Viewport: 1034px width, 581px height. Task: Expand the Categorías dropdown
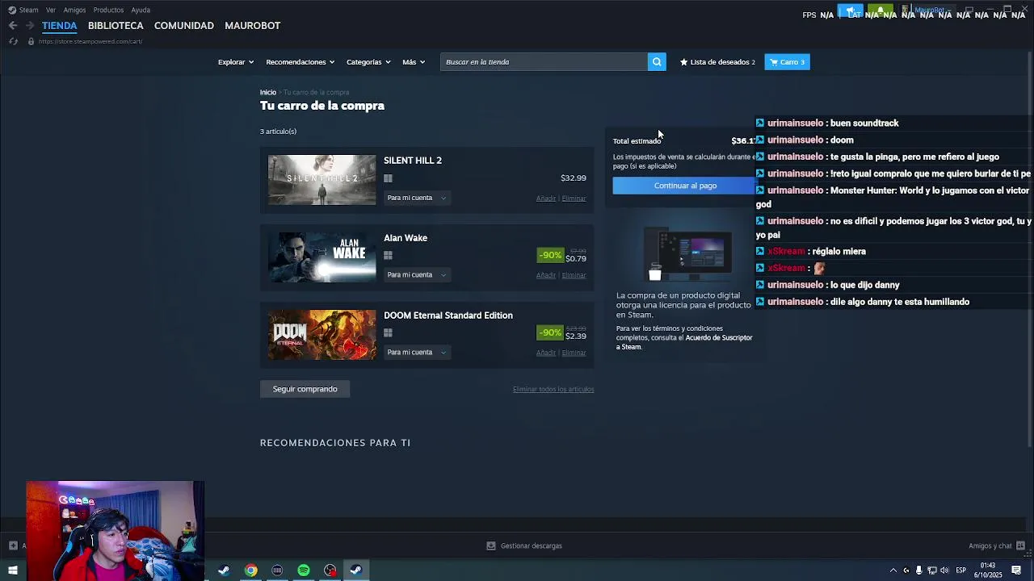point(368,62)
